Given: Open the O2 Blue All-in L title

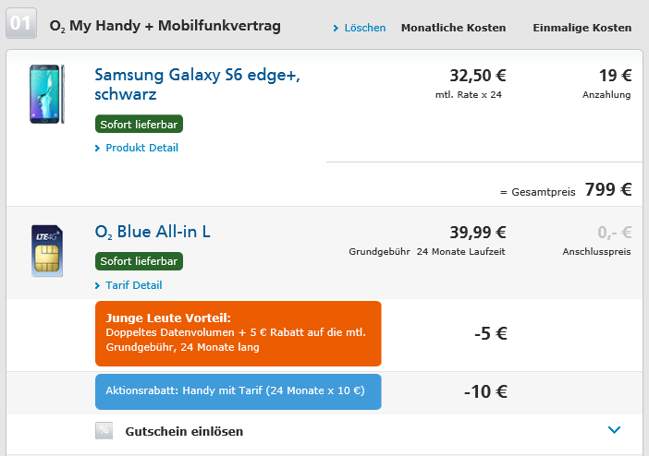Looking at the screenshot, I should [x=153, y=232].
